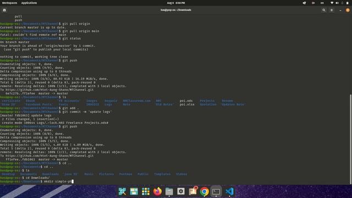Click the 'poi.xlsx' file name in listing
This screenshot has height=198, width=352.
(187, 105)
